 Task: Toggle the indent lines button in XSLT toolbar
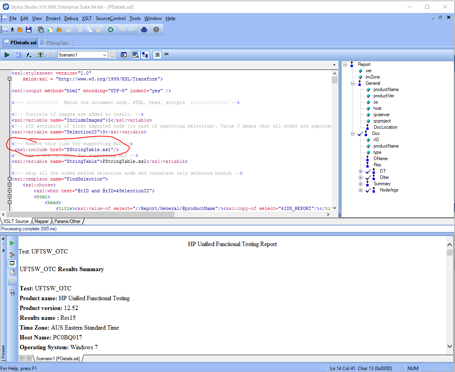(x=157, y=55)
